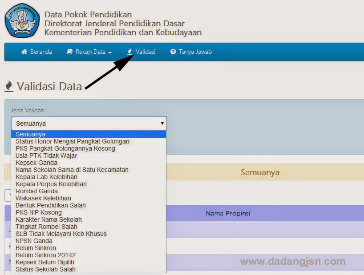
Task: Click the 'Nama Propinsi' column header
Action: (x=227, y=214)
